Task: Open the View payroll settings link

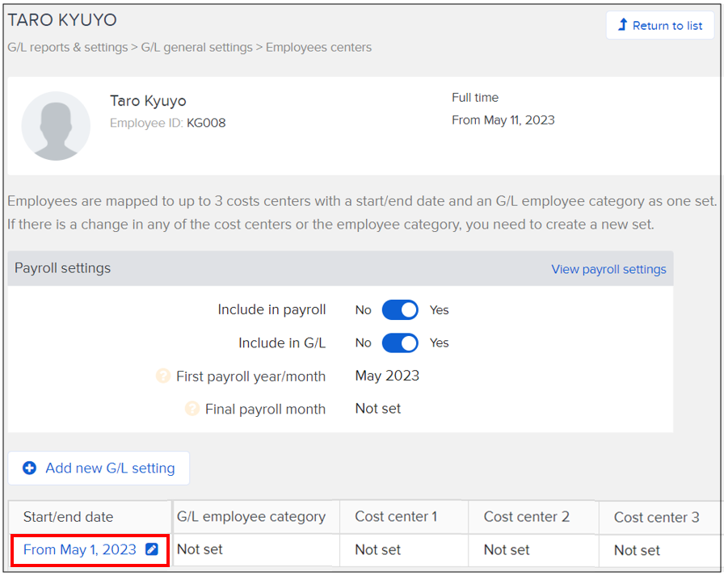Action: (x=608, y=269)
